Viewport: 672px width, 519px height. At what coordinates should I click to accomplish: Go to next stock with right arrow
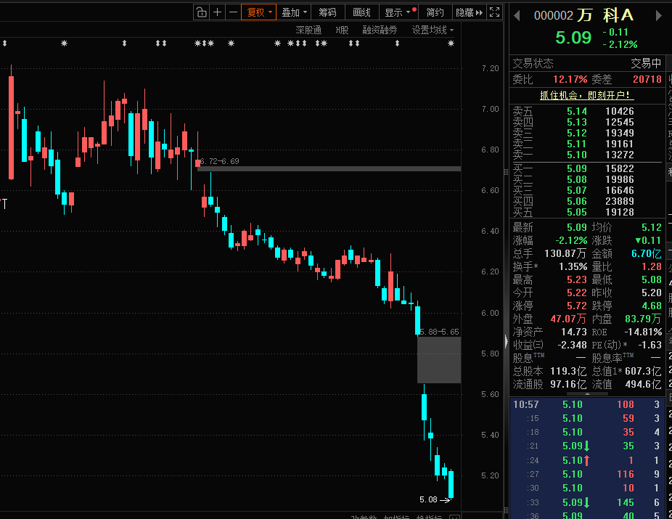(658, 15)
